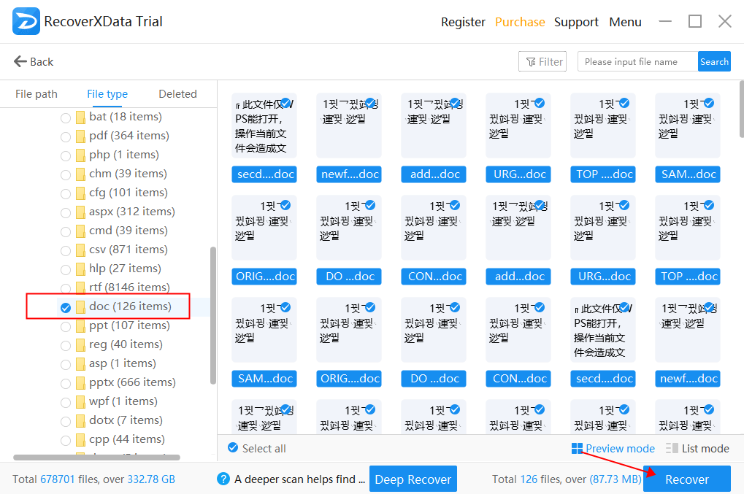The height and width of the screenshot is (494, 744).
Task: Click the RecoverXData logo icon
Action: tap(26, 21)
